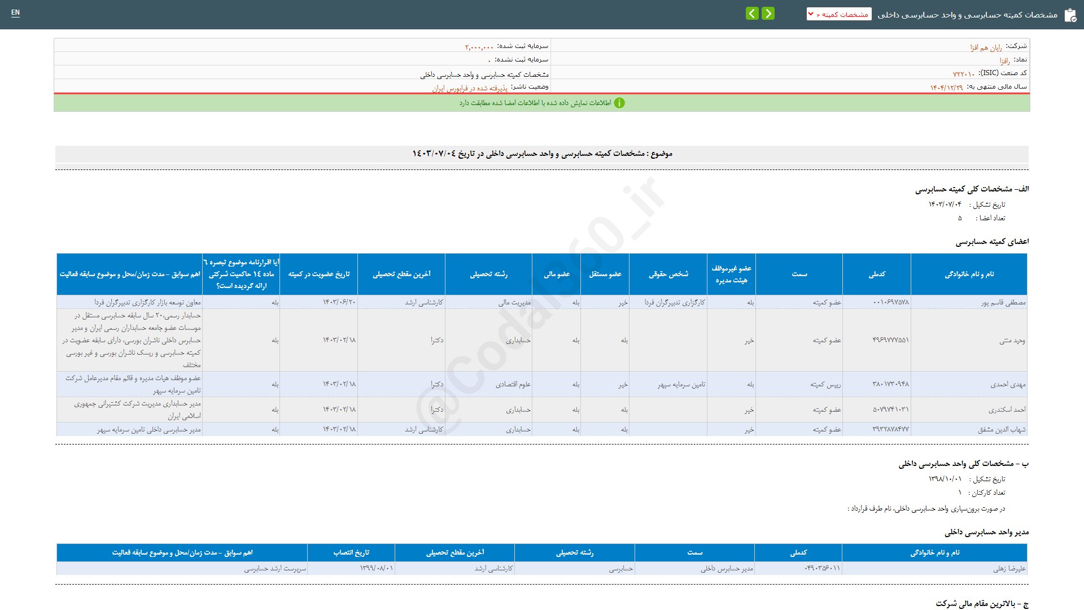Image resolution: width=1084 pixels, height=610 pixels.
Task: Click the کدملی column header in committee table
Action: 876,274
